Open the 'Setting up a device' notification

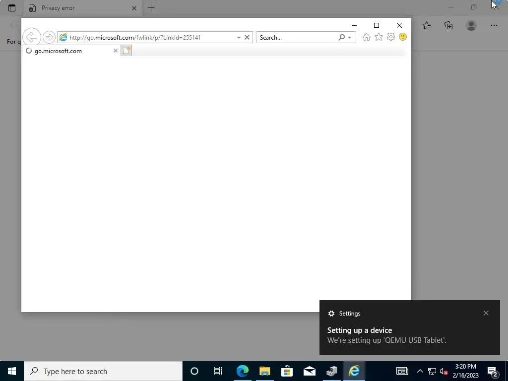(409, 327)
